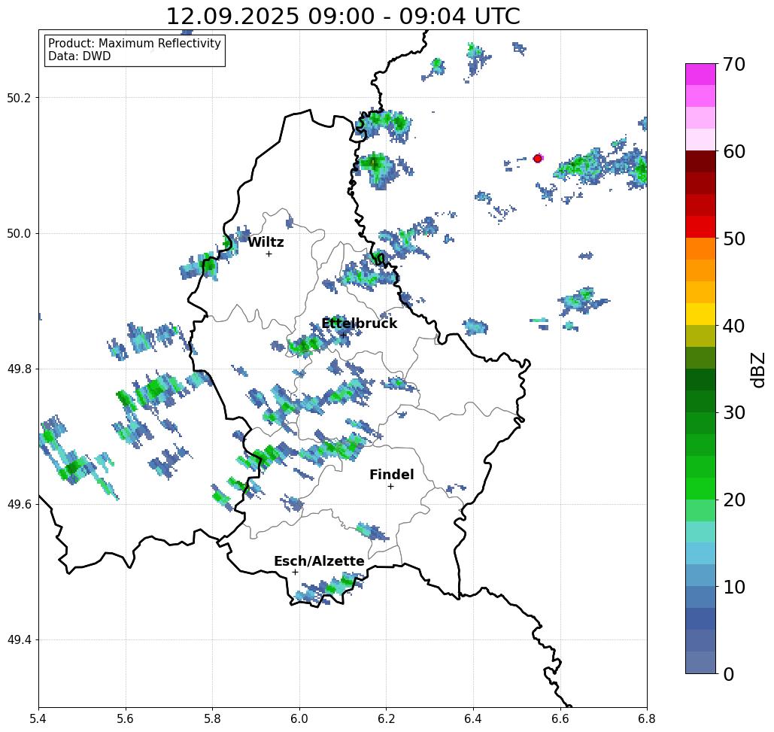Click latitude tick label 50.2

point(19,98)
